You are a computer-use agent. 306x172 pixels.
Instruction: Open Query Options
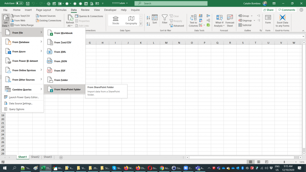click(x=23, y=109)
